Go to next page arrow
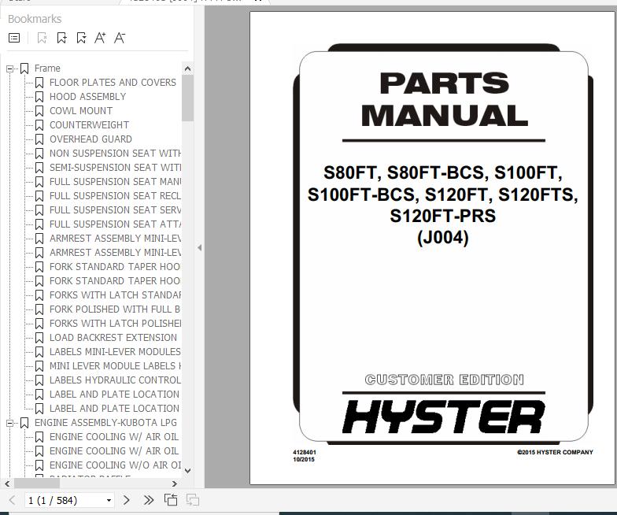 click(x=126, y=501)
